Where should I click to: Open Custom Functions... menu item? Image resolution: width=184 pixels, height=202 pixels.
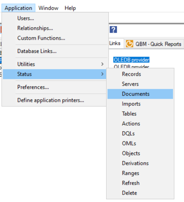point(41,38)
